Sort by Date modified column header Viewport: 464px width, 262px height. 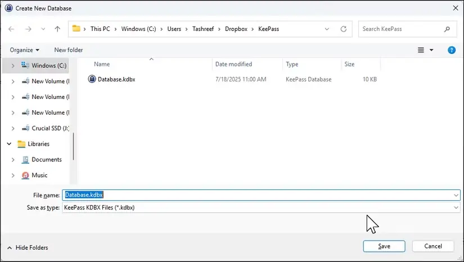point(233,64)
